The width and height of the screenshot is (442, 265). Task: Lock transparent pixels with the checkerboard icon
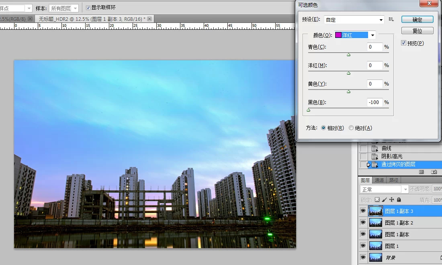point(377,200)
